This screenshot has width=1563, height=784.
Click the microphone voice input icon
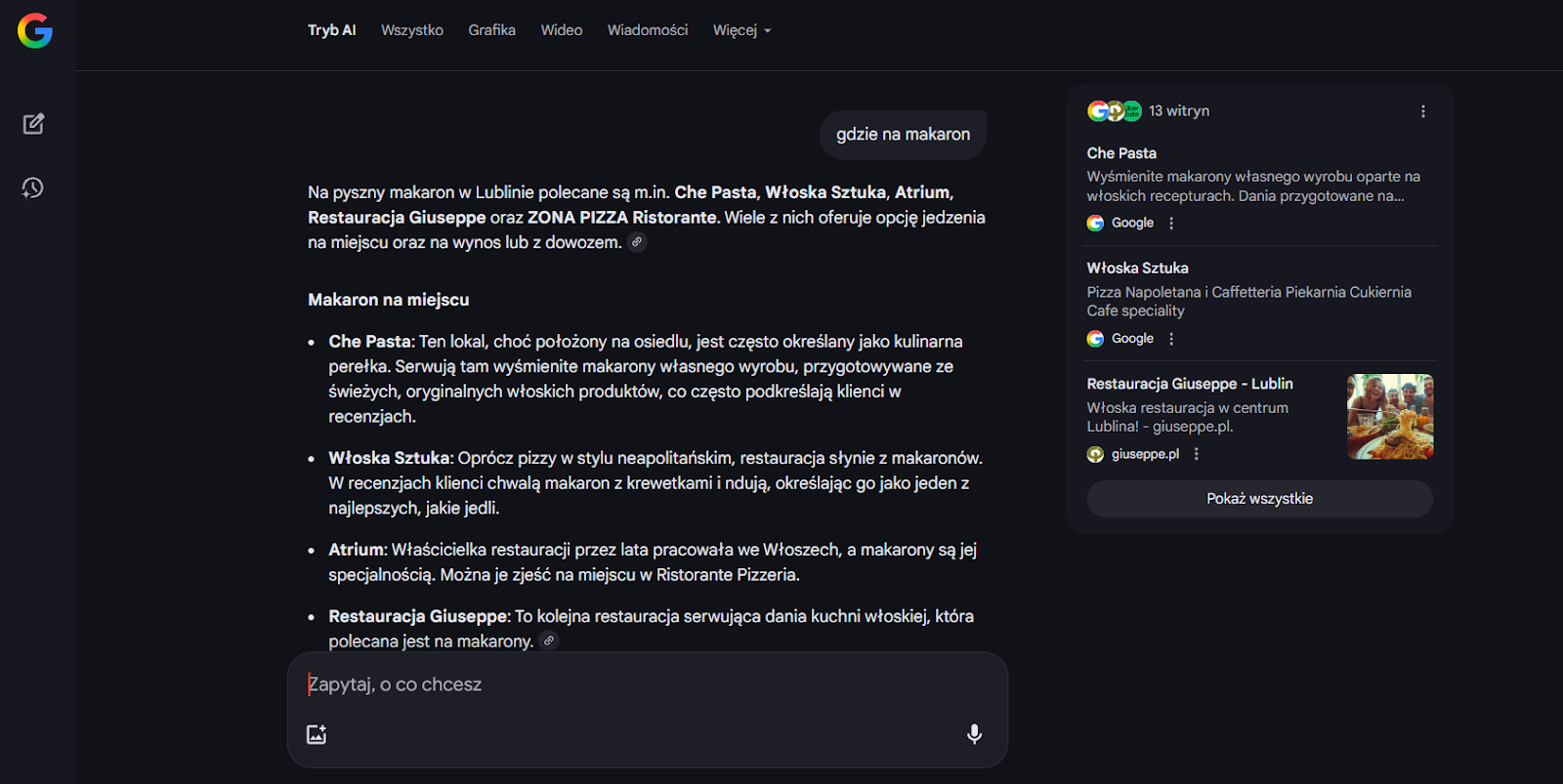(x=974, y=734)
